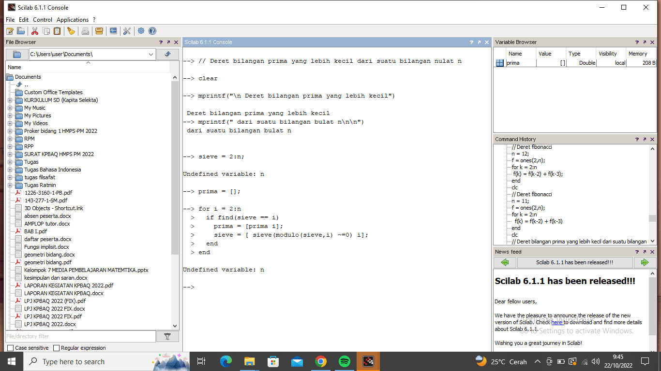Enable the Regular expression checkbox
Image resolution: width=661 pixels, height=371 pixels.
tap(56, 348)
